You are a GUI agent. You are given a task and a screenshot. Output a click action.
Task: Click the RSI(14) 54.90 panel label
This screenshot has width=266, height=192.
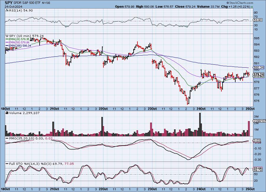tap(21, 10)
